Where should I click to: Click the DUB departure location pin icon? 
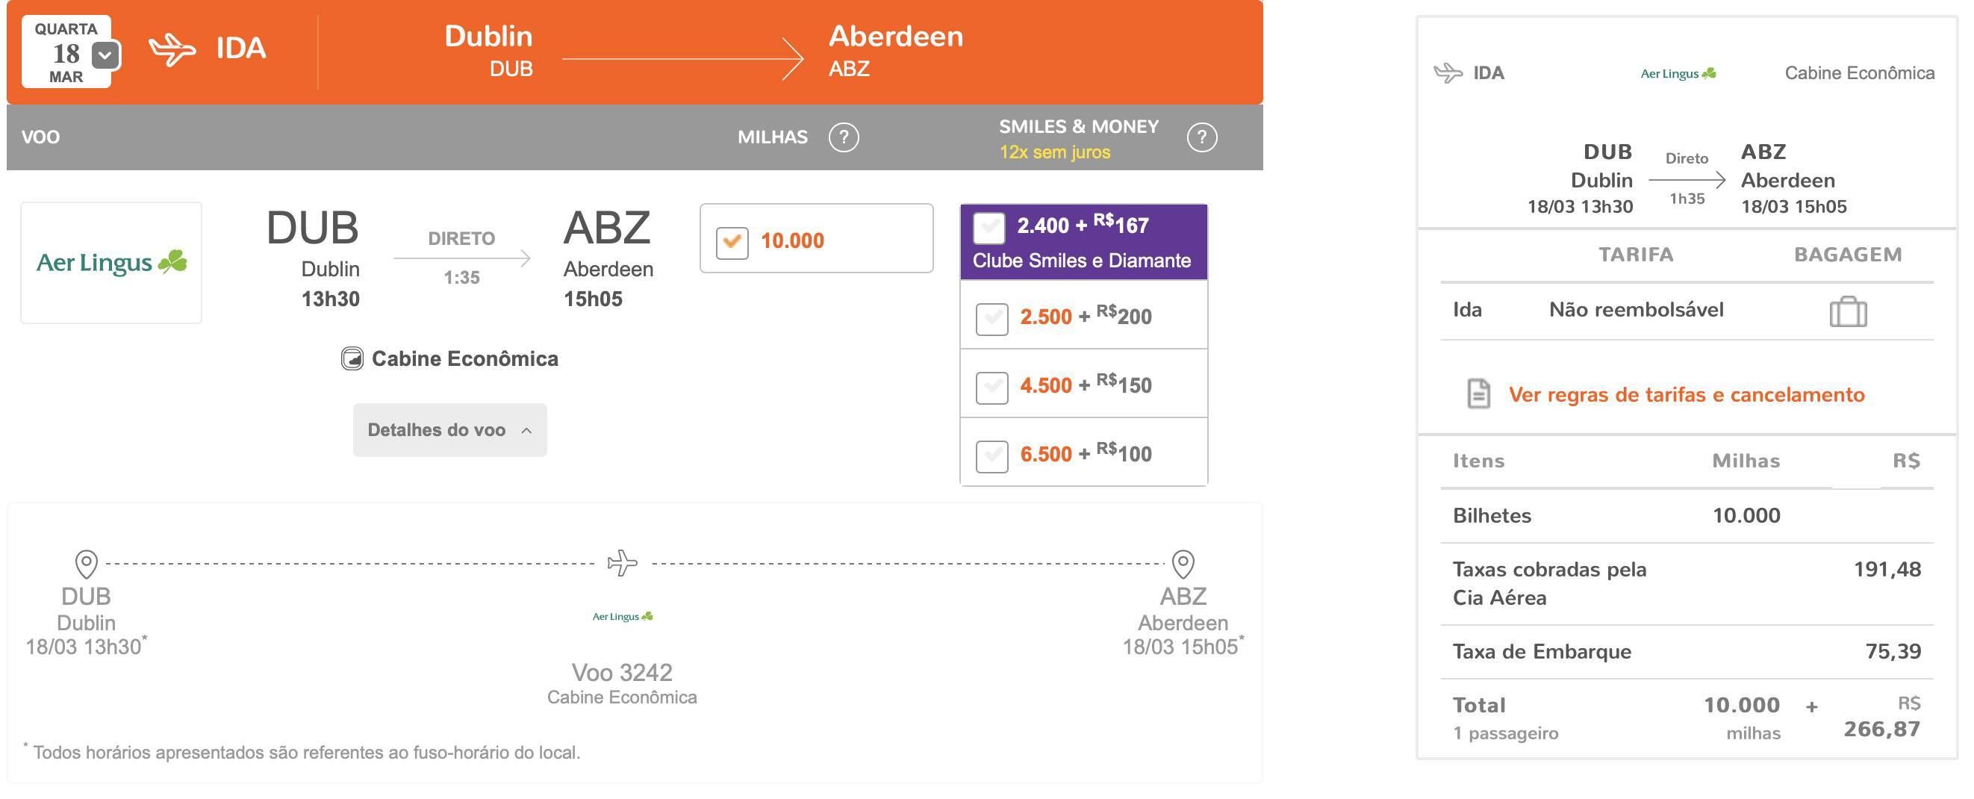coord(87,565)
